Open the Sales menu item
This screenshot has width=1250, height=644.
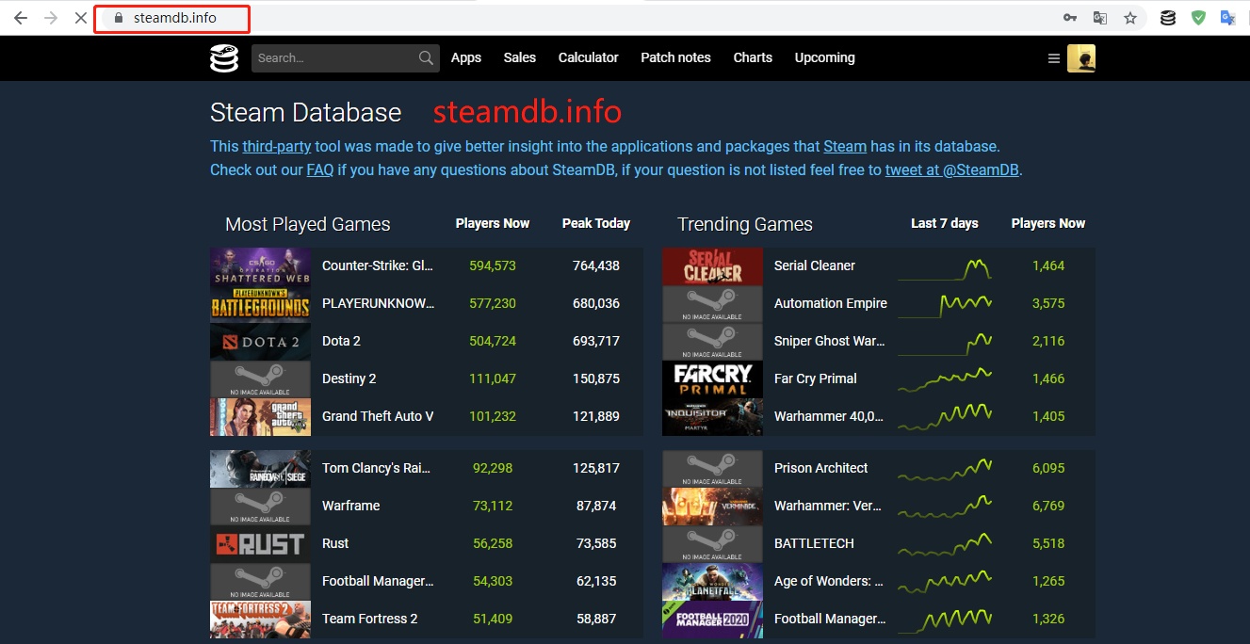tap(519, 58)
